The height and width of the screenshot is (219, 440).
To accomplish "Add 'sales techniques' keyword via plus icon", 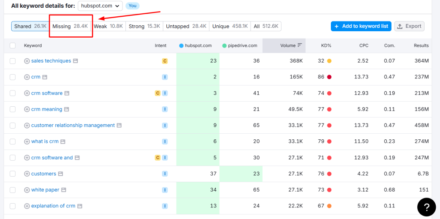I will (27, 61).
